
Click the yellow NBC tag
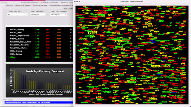pyautogui.click(x=168, y=12)
